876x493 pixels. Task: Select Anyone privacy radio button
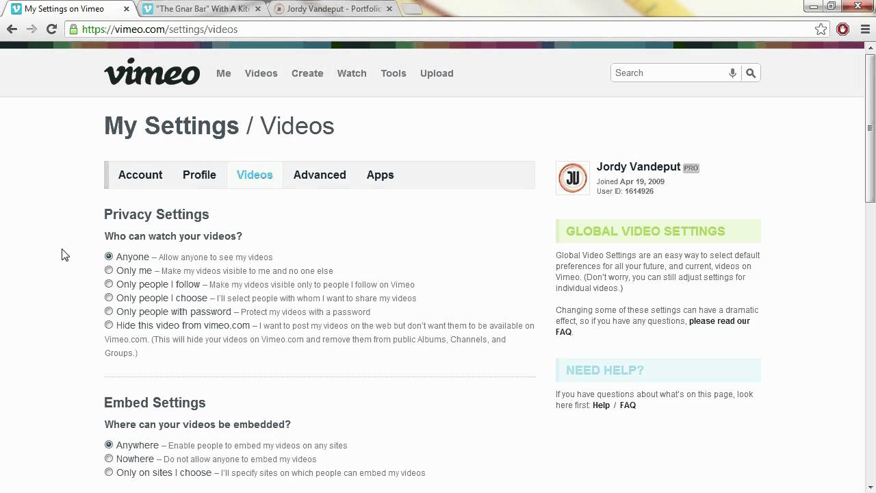click(x=109, y=257)
